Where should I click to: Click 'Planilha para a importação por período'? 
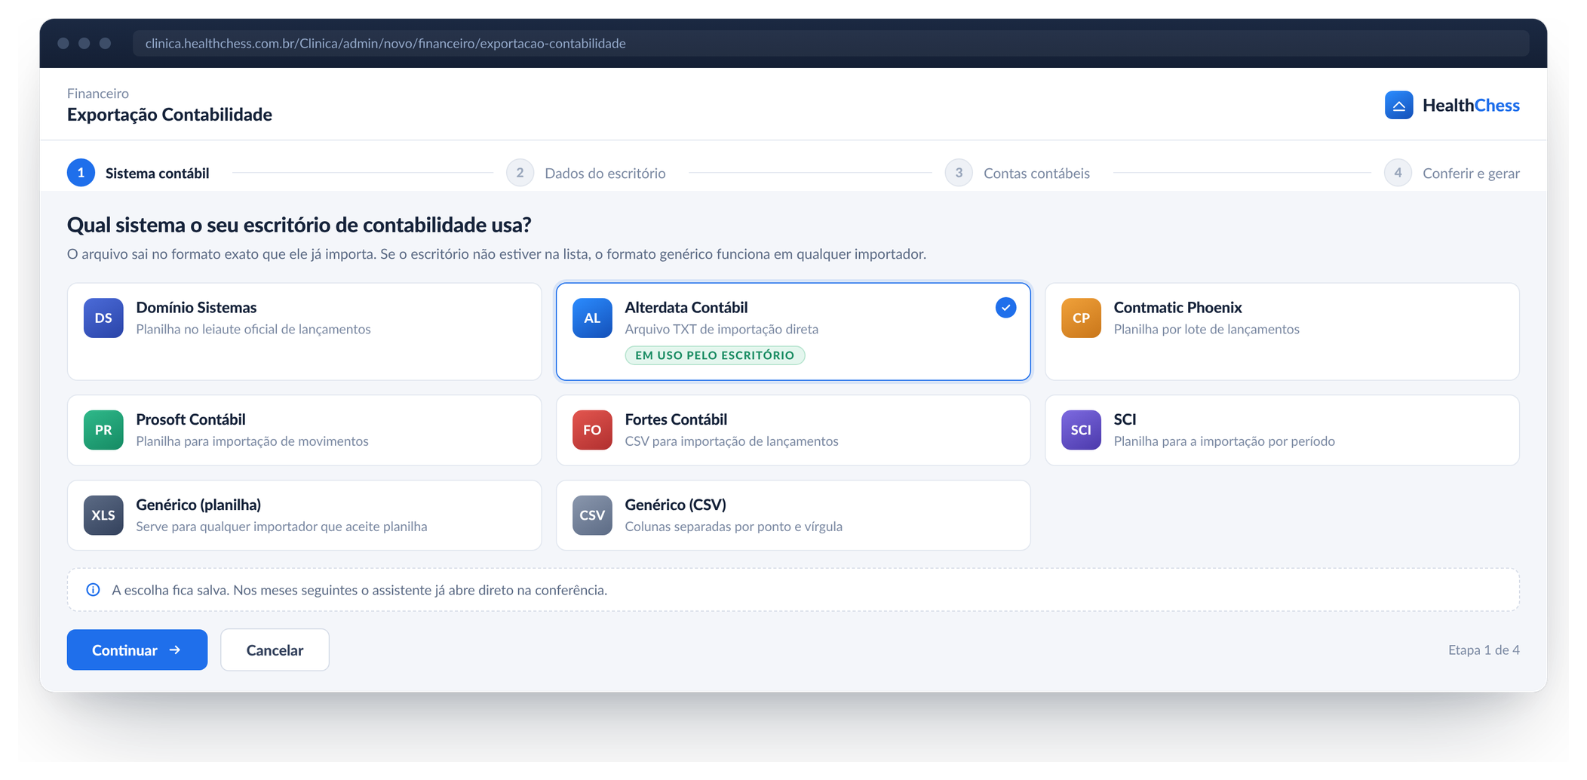pyautogui.click(x=1224, y=441)
